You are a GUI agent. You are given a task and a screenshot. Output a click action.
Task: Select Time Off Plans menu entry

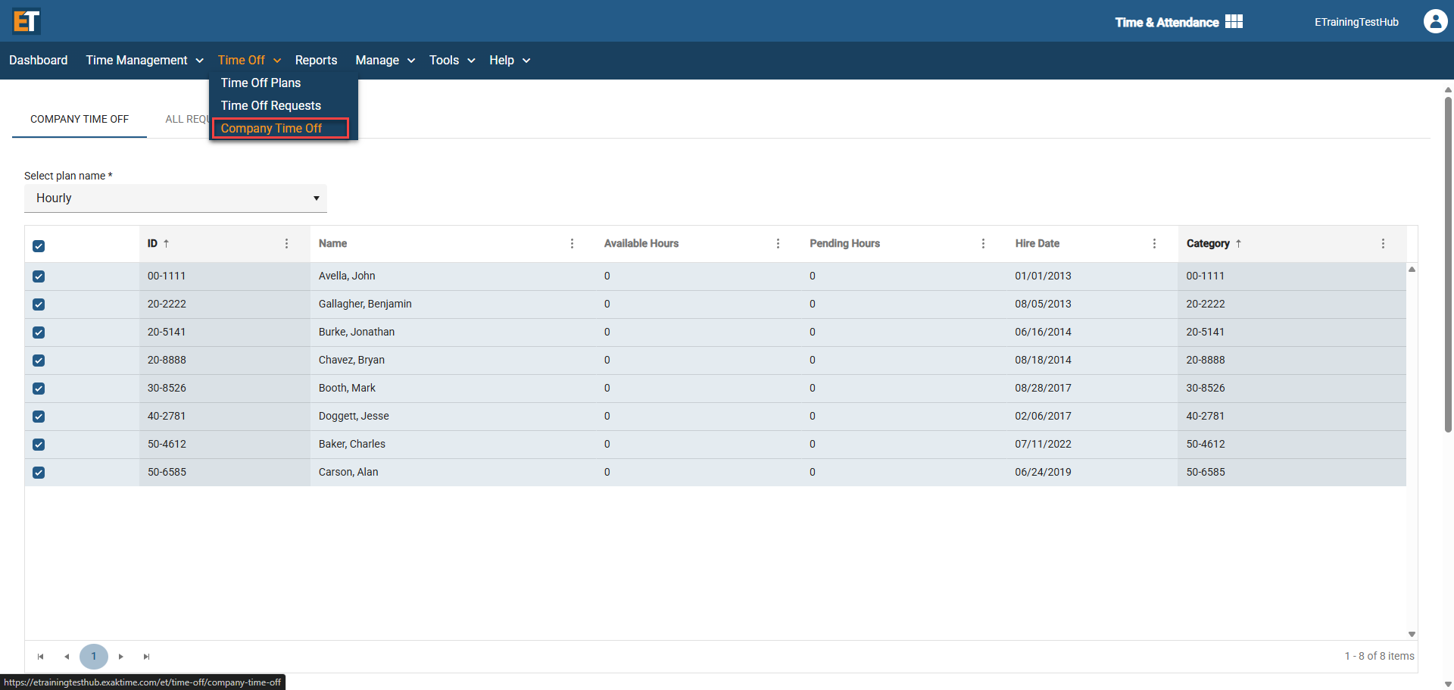[261, 83]
